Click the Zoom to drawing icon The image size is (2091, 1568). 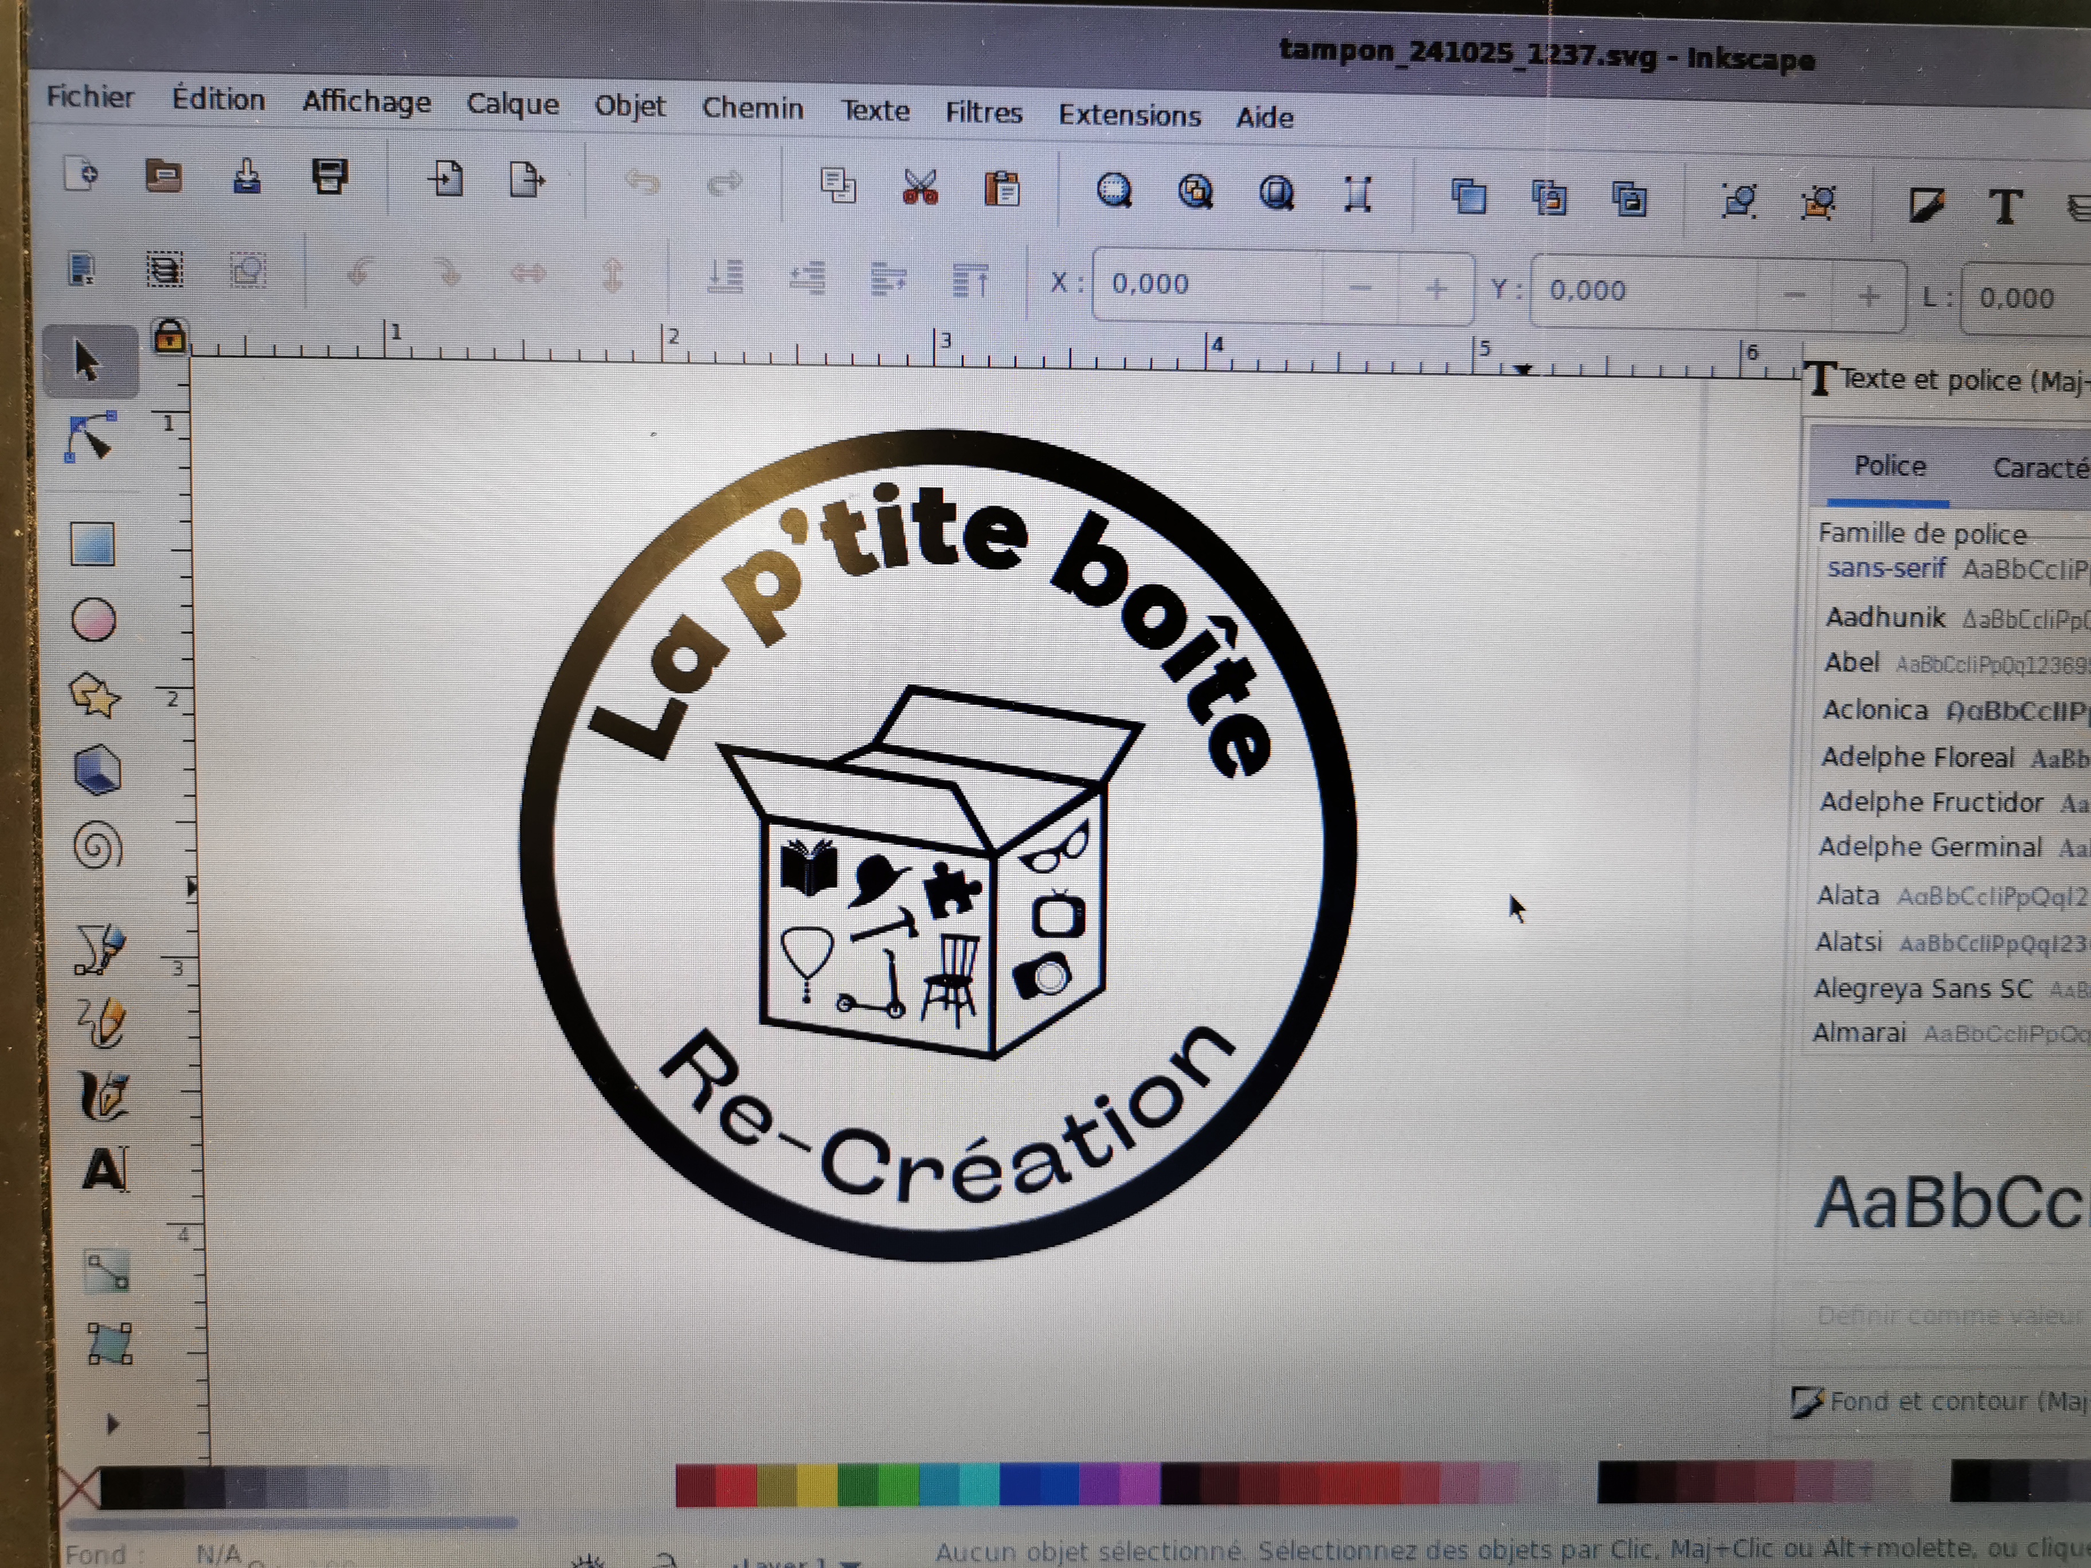[1196, 192]
